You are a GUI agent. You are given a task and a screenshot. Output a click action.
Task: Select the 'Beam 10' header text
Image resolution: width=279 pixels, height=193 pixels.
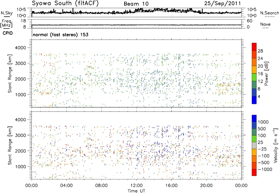136,4
